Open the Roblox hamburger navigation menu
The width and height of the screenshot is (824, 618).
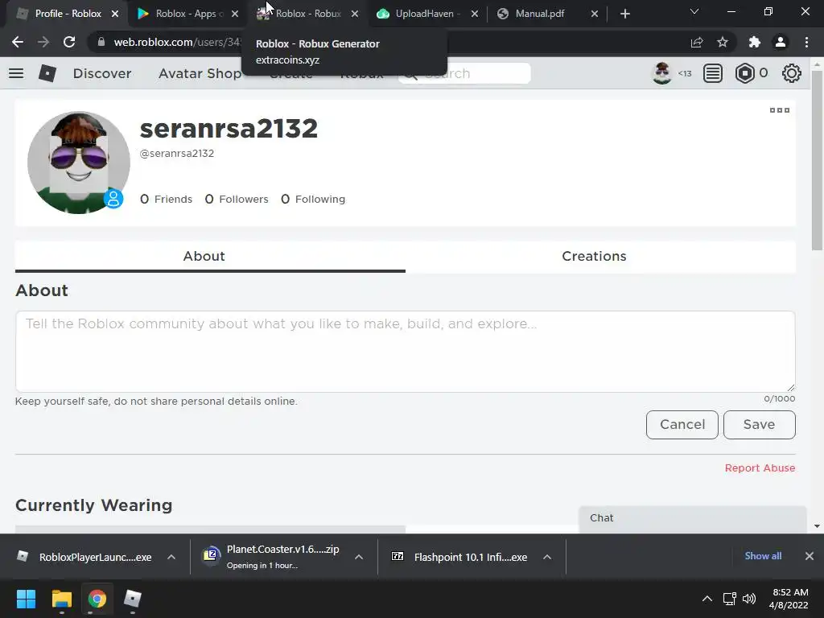point(16,73)
